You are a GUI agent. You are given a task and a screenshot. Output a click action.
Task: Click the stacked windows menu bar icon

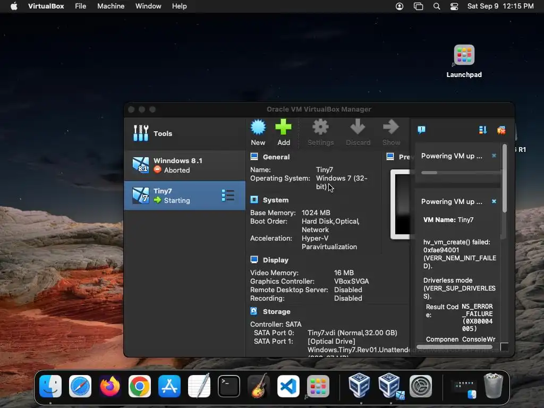(419, 6)
